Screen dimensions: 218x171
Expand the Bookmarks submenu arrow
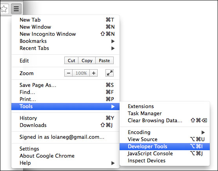tap(113, 41)
